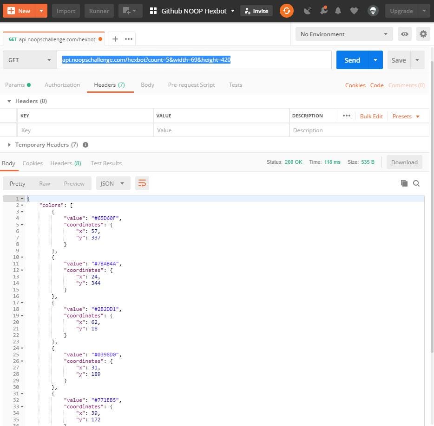Screen dimensions: 434x426
Task: Click the response search magnifier icon
Action: click(x=416, y=183)
